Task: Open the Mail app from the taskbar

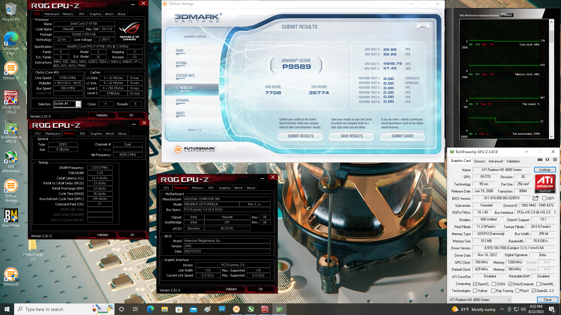Action: click(193, 309)
